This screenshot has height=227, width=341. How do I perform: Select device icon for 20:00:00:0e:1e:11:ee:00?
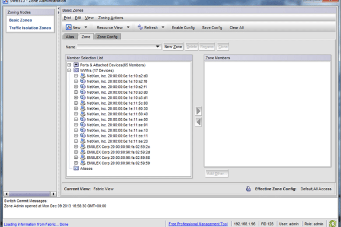[x=83, y=119]
